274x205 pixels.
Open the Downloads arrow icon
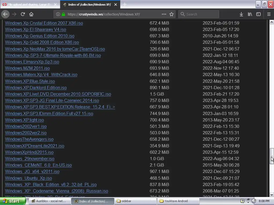click(x=241, y=14)
